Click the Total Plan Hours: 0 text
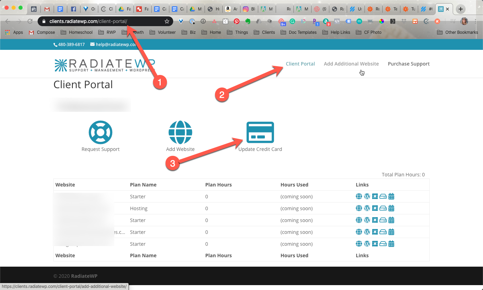 click(x=403, y=175)
